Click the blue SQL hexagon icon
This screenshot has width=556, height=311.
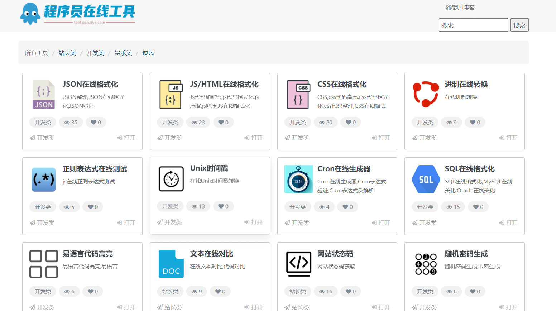pos(426,179)
